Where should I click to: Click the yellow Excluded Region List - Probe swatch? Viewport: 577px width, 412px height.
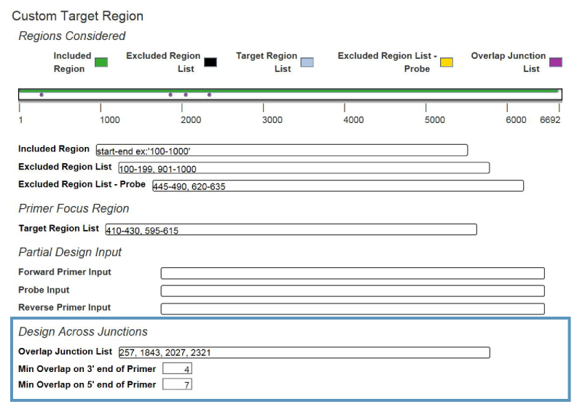coord(447,63)
